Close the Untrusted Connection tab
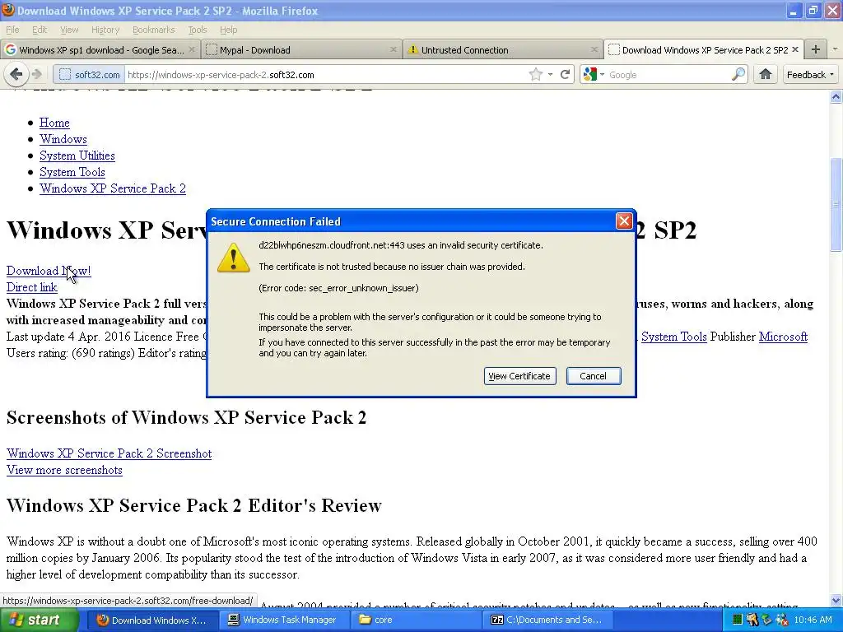843x632 pixels. [x=594, y=49]
